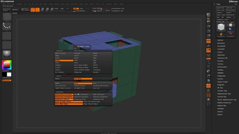Select Straight Lines bridge option
The image size is (239, 134).
(80, 88)
